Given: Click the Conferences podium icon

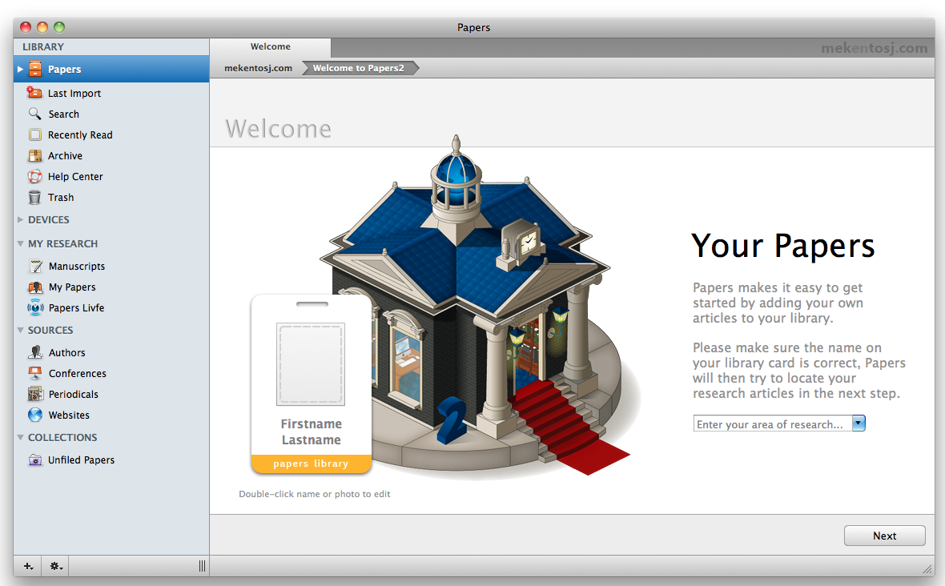Looking at the screenshot, I should click(x=35, y=373).
